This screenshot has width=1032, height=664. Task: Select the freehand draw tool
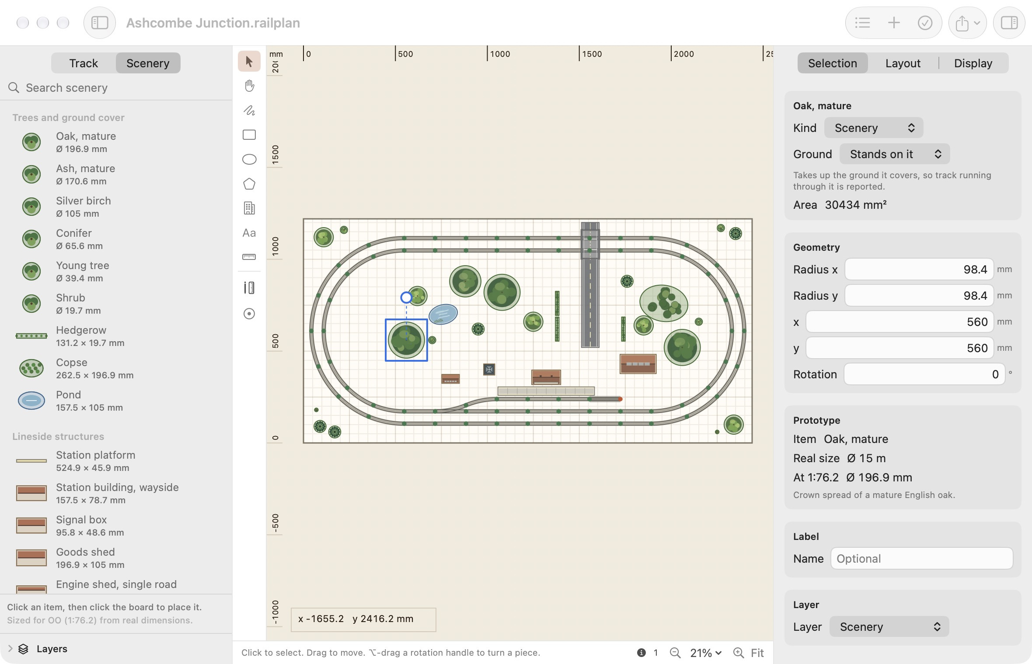pos(249,110)
